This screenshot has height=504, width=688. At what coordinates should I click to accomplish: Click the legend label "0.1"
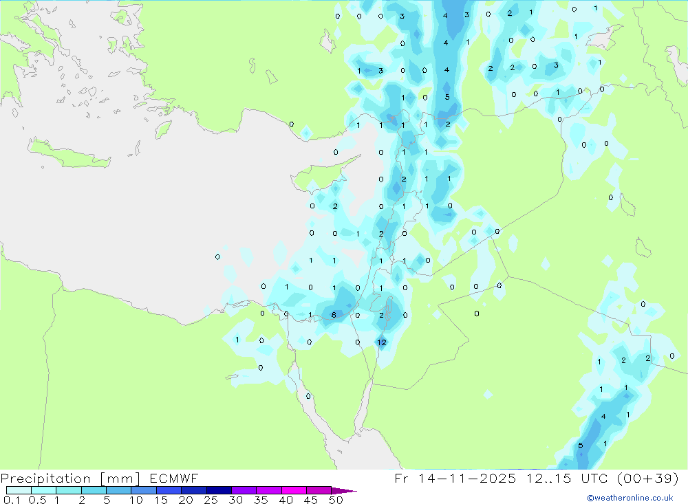[12, 500]
